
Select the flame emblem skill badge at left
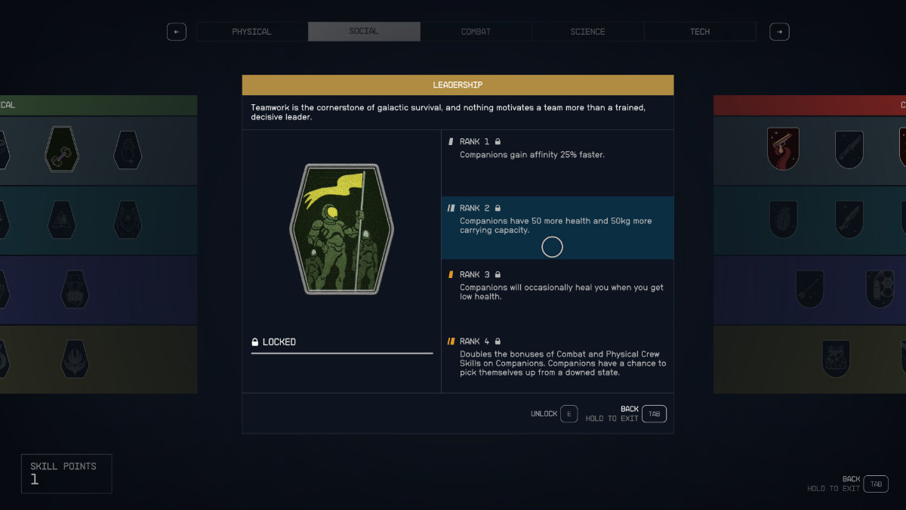point(75,359)
